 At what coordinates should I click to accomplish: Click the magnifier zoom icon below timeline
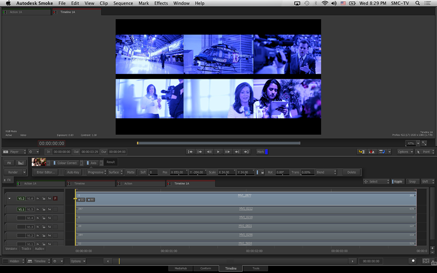(x=413, y=261)
